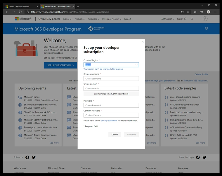Click the Create Password field

pyautogui.click(x=111, y=105)
